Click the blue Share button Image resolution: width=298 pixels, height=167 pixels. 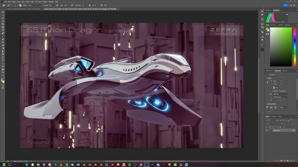click(x=285, y=5)
